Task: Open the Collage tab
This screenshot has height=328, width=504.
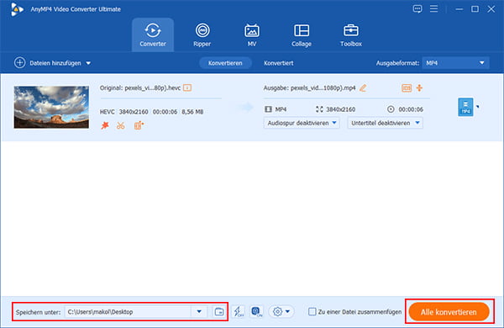Action: pos(302,35)
